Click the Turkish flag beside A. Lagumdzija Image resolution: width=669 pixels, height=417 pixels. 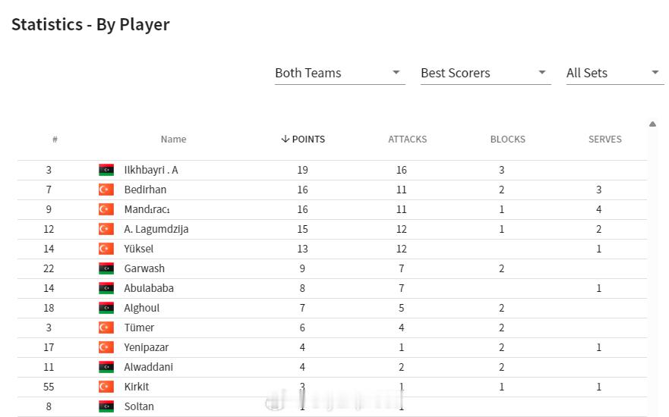pos(106,229)
